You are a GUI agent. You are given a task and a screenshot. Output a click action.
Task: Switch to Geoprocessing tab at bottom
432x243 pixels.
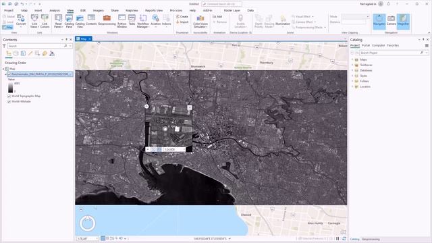tap(371, 239)
